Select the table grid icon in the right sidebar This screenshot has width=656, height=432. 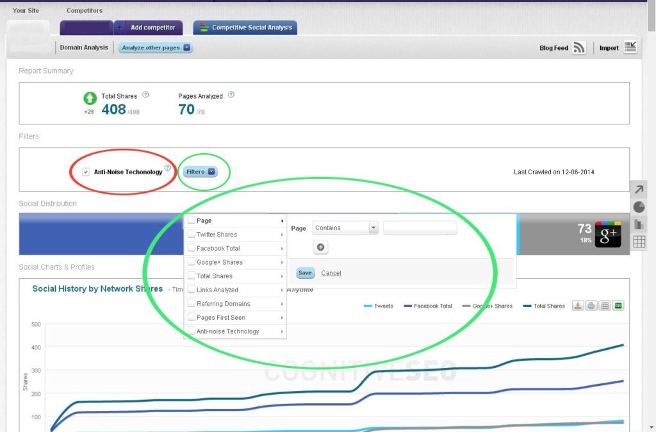639,242
